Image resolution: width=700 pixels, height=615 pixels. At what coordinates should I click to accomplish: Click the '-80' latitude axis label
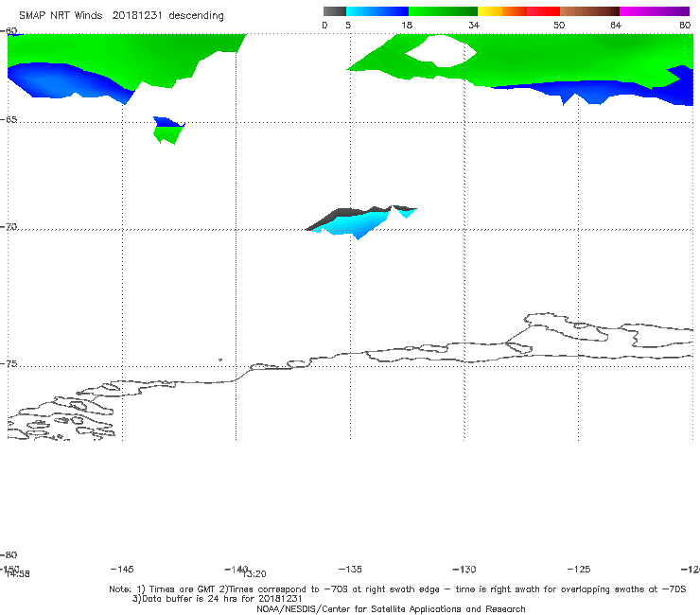[x=9, y=555]
